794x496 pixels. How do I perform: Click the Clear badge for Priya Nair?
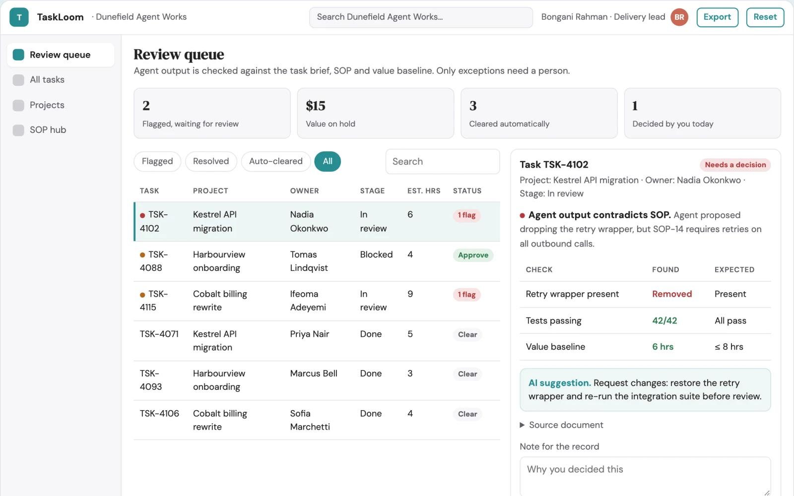[x=467, y=335]
